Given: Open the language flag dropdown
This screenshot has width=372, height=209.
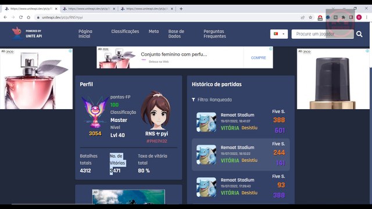Looking at the screenshot, I should pyautogui.click(x=279, y=34).
